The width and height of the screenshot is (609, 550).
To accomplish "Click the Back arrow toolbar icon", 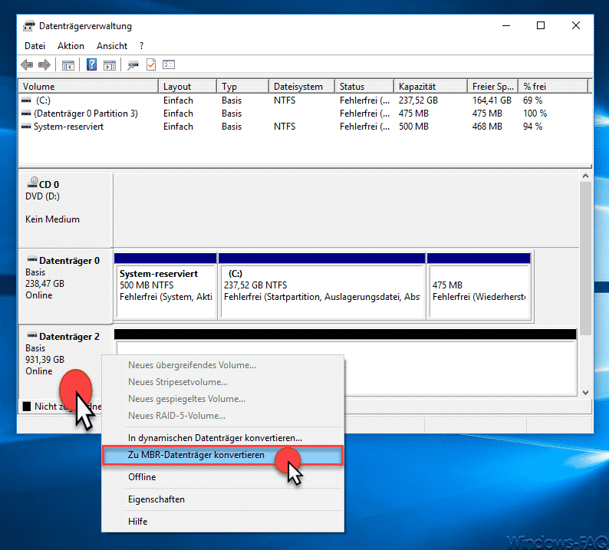I will pos(27,65).
